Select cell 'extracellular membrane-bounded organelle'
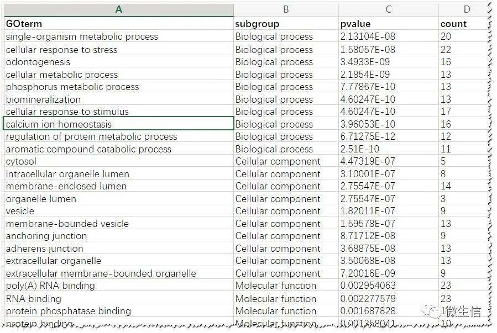The image size is (497, 333). [118, 273]
